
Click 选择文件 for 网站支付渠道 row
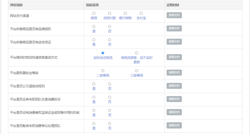tap(174, 15)
